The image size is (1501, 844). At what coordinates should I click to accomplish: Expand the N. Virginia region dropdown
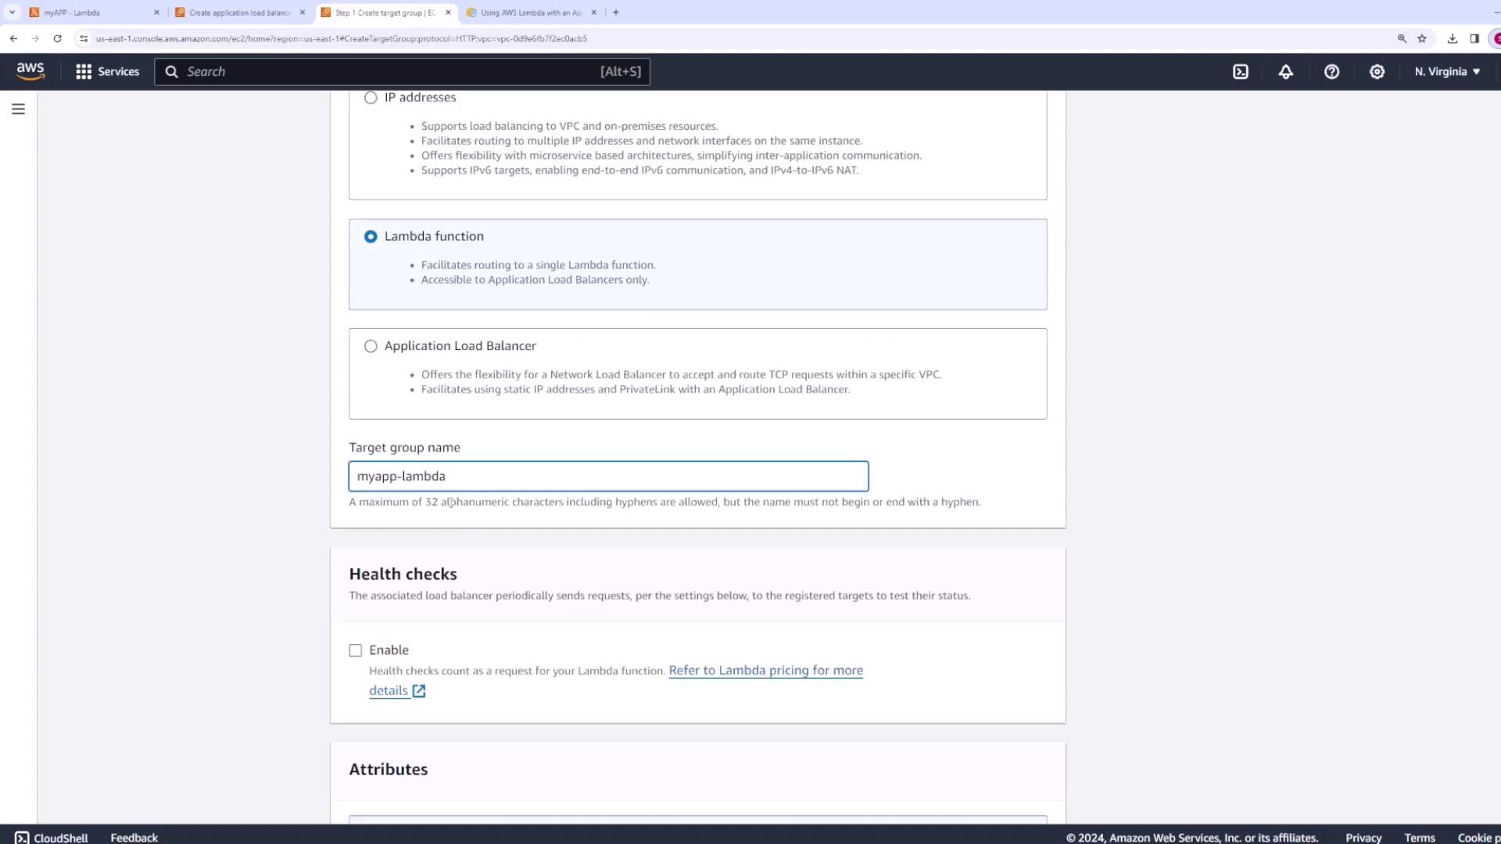pos(1447,71)
